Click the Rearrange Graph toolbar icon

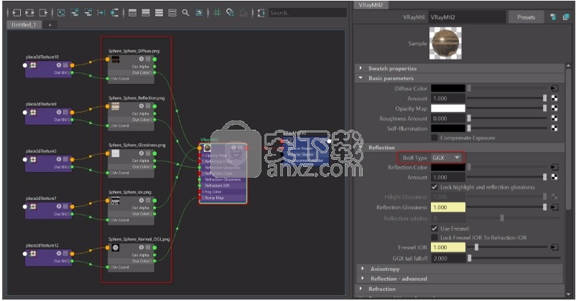101,13
